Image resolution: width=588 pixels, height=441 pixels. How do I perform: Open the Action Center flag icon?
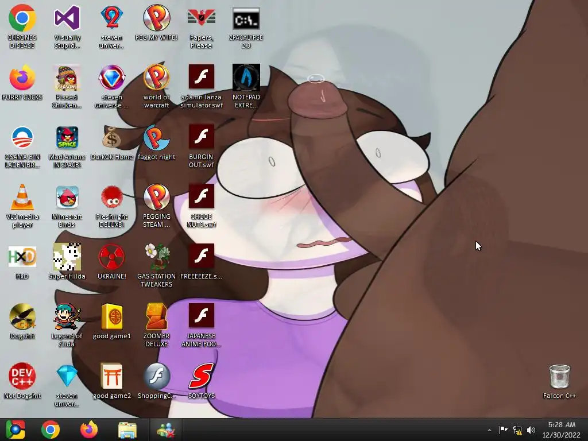pyautogui.click(x=503, y=430)
